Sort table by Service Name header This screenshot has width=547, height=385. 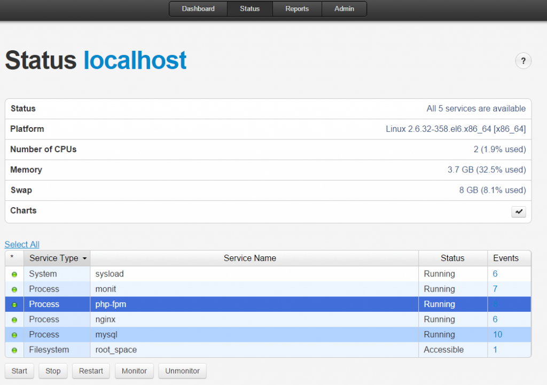point(249,258)
